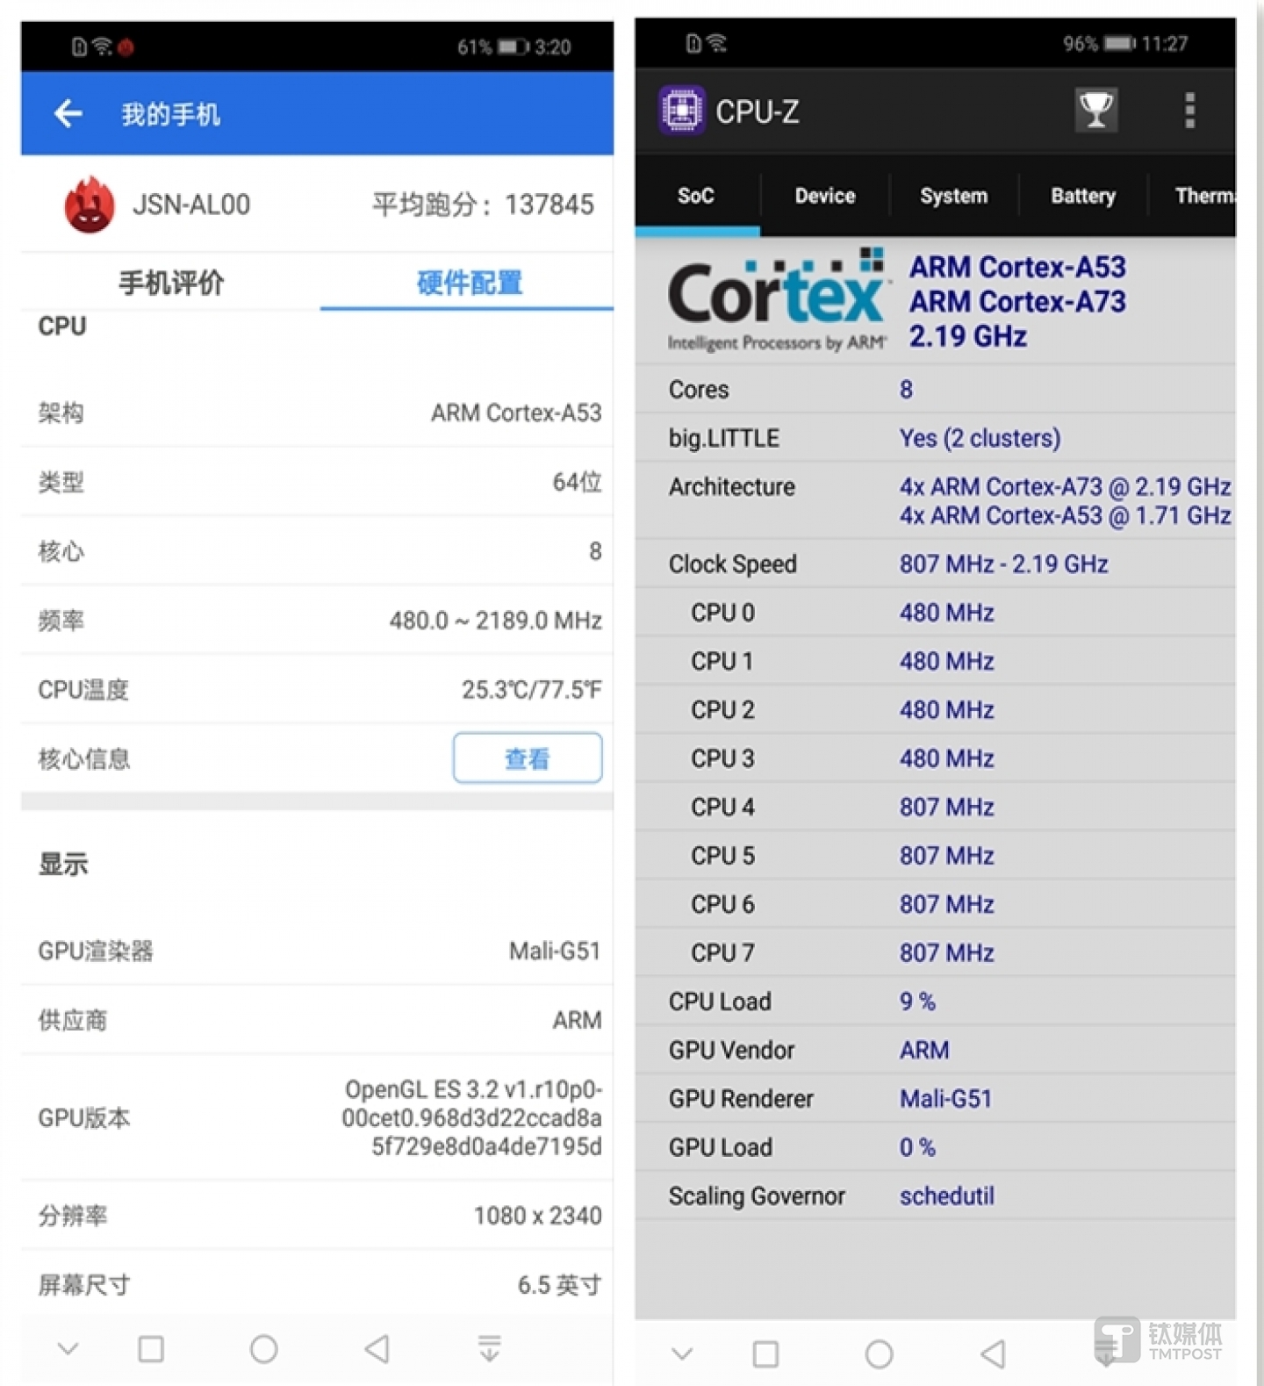This screenshot has width=1264, height=1386.
Task: Tap the CPU温度 value 25.3℃/77.5℉
Action: point(532,690)
